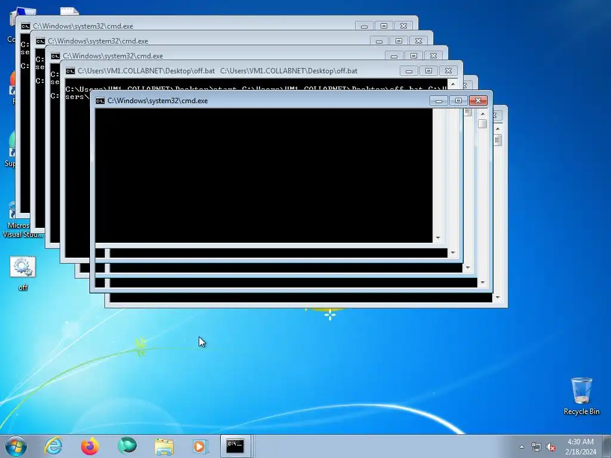Show hidden tray icons arrow
Screen dimensions: 611x458
[x=521, y=447]
